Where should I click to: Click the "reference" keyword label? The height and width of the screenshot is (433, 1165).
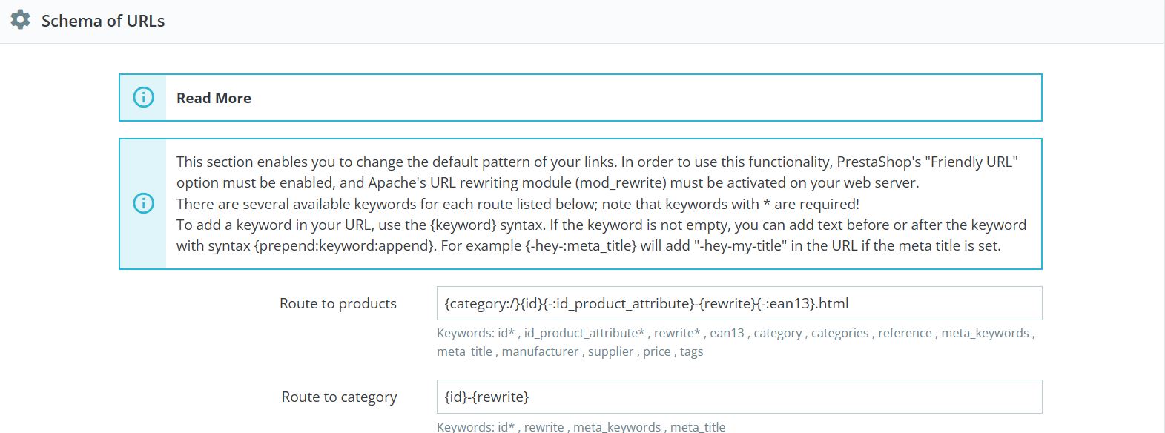(x=905, y=333)
